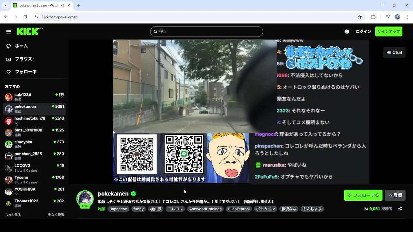Click the green サインアップ button

(x=388, y=32)
